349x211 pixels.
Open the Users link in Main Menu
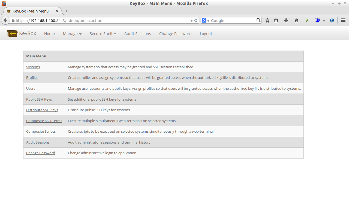coord(31,88)
